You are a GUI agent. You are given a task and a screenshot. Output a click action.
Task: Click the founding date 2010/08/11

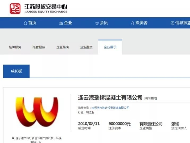(x=89, y=124)
